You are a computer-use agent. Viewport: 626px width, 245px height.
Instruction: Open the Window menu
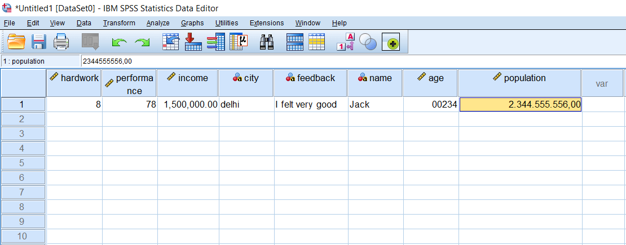(x=308, y=23)
